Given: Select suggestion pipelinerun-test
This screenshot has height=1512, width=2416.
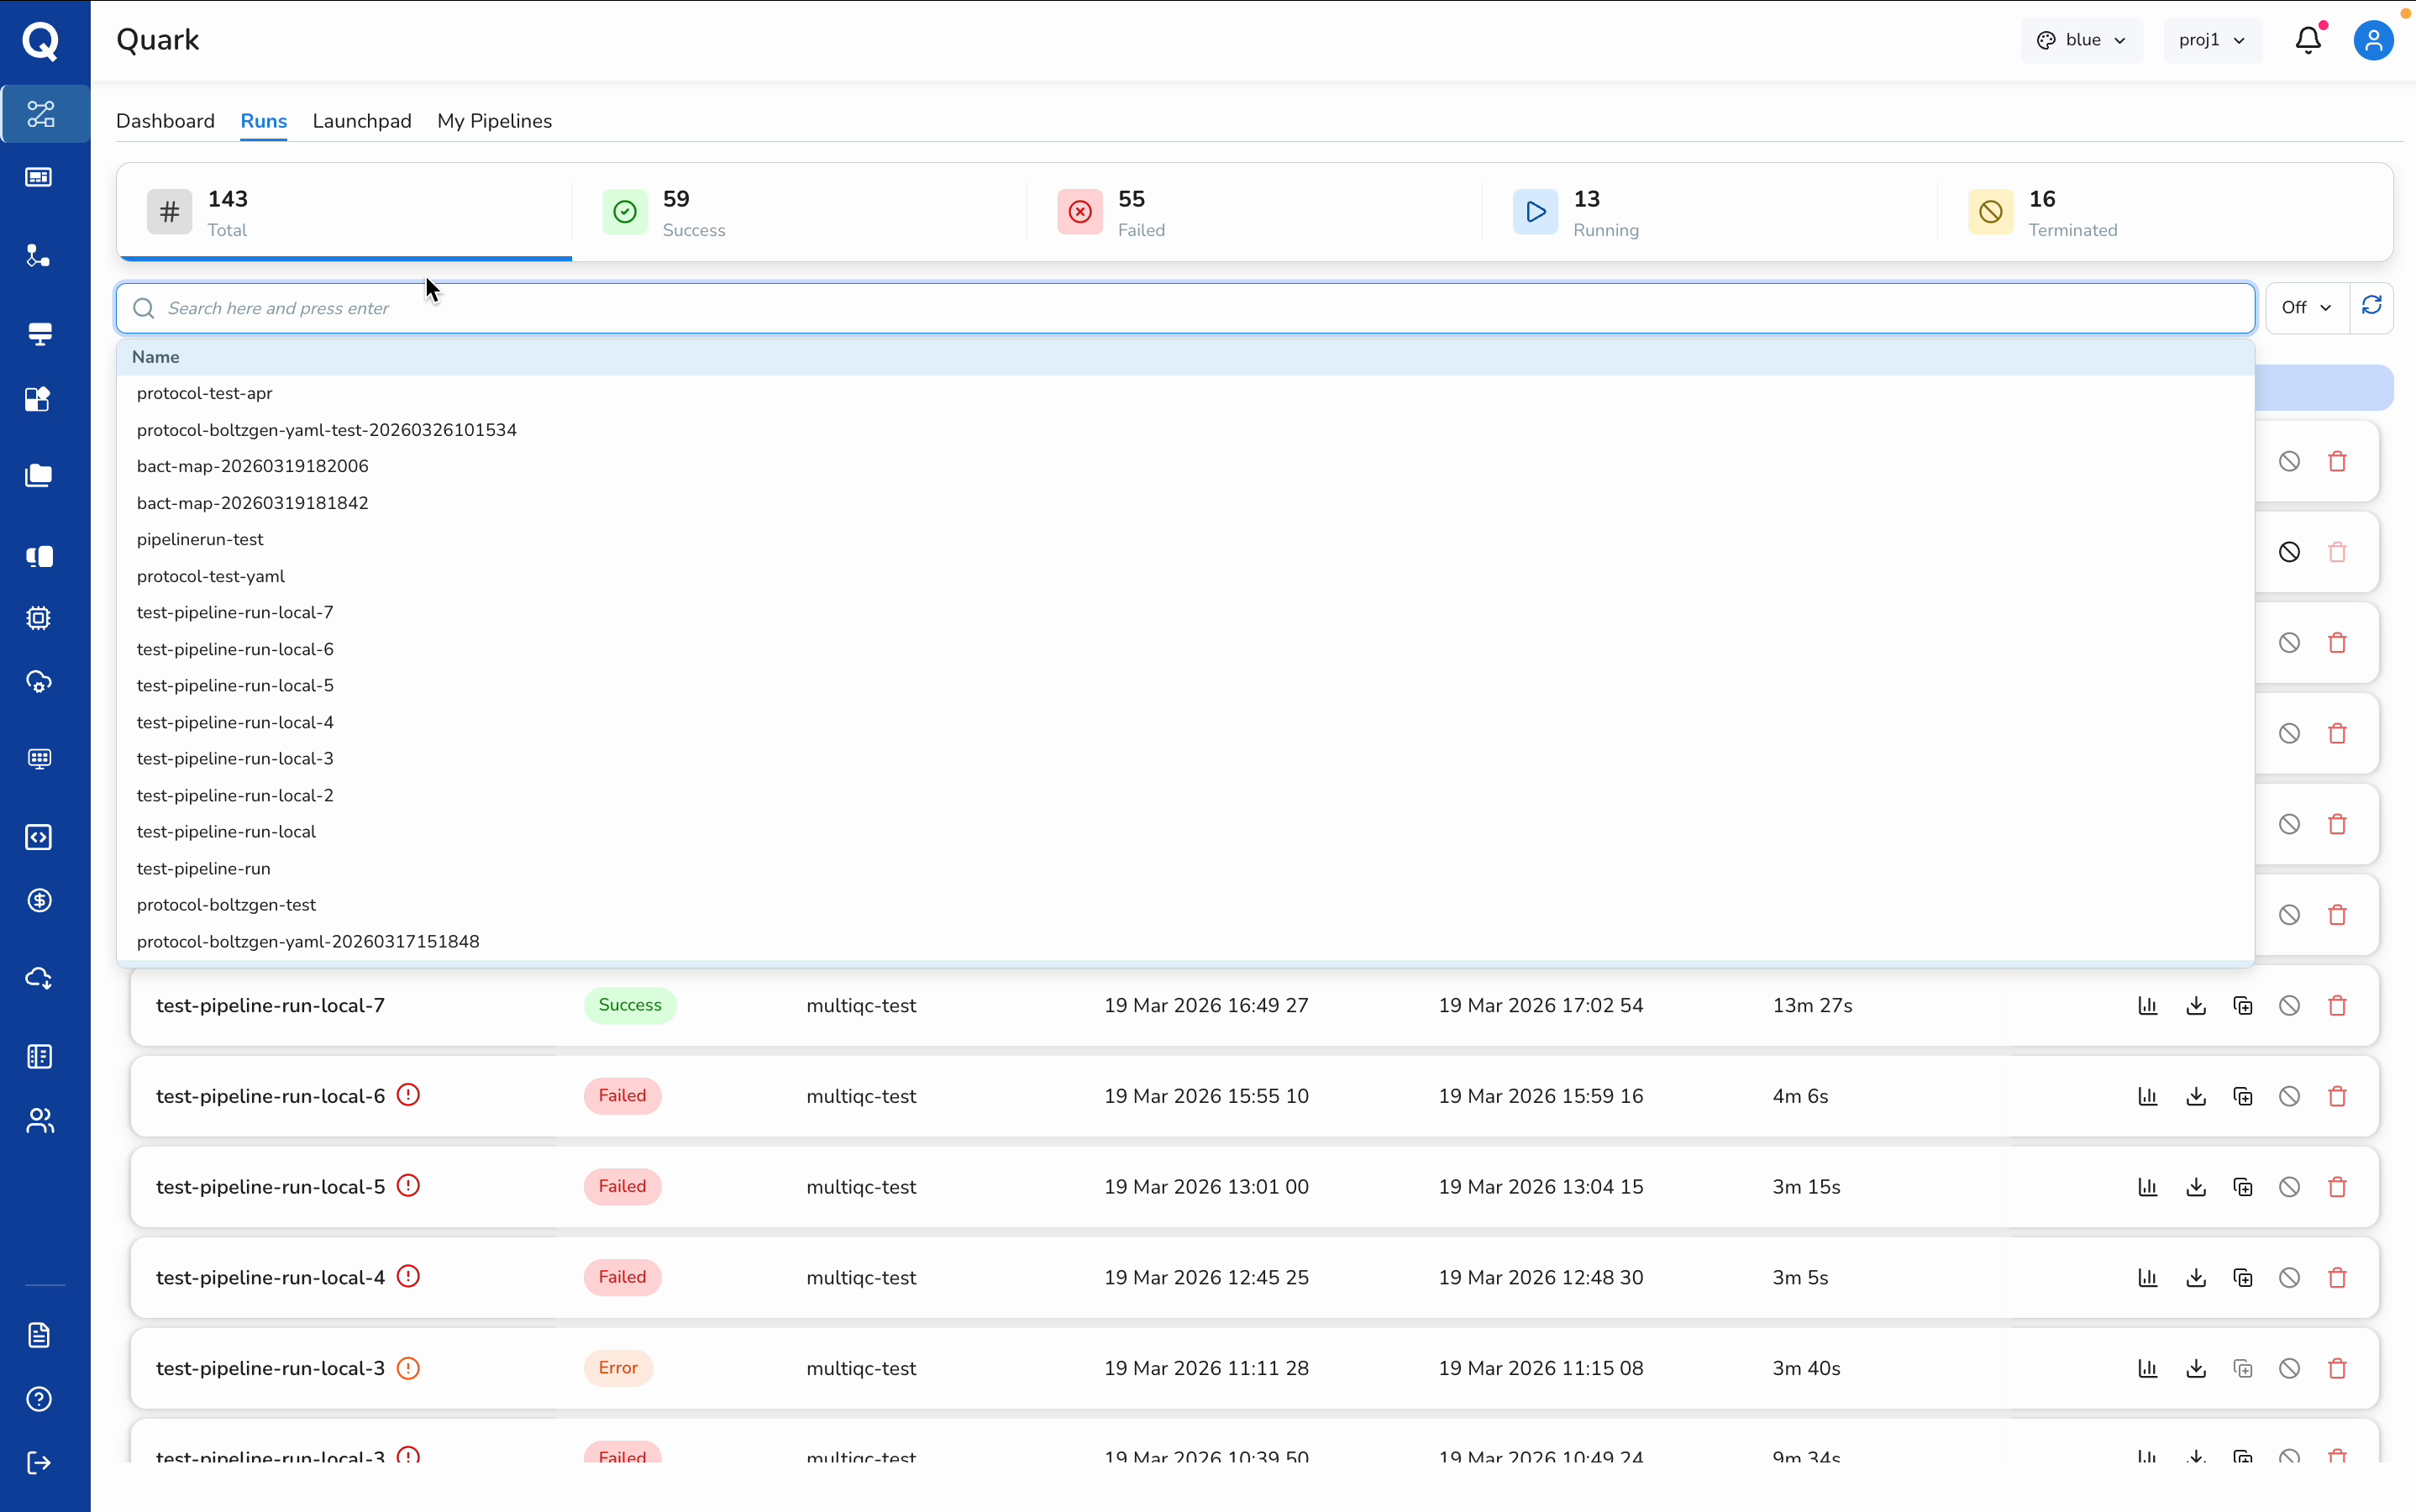Looking at the screenshot, I should [1186, 539].
